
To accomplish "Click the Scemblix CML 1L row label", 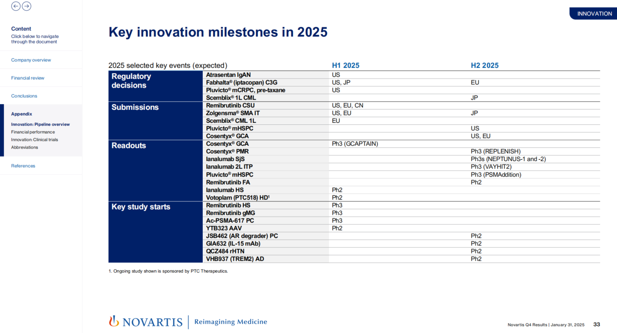I will (231, 121).
